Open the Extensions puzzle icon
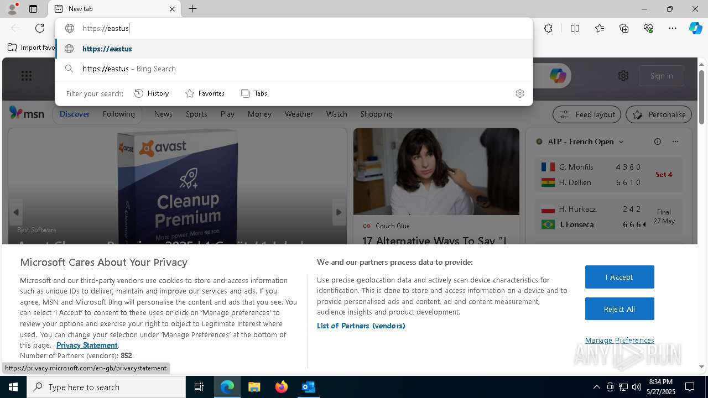The height and width of the screenshot is (398, 708). [x=548, y=28]
